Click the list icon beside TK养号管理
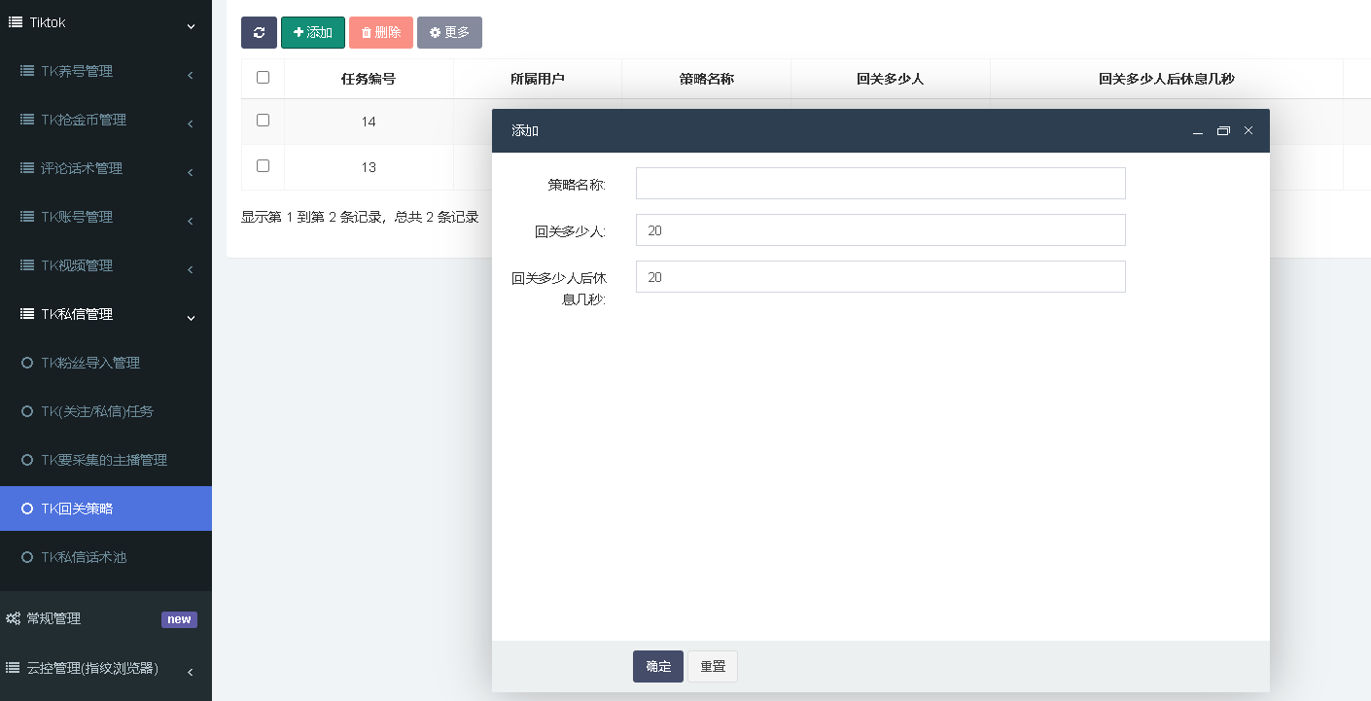This screenshot has height=701, width=1371. (27, 71)
